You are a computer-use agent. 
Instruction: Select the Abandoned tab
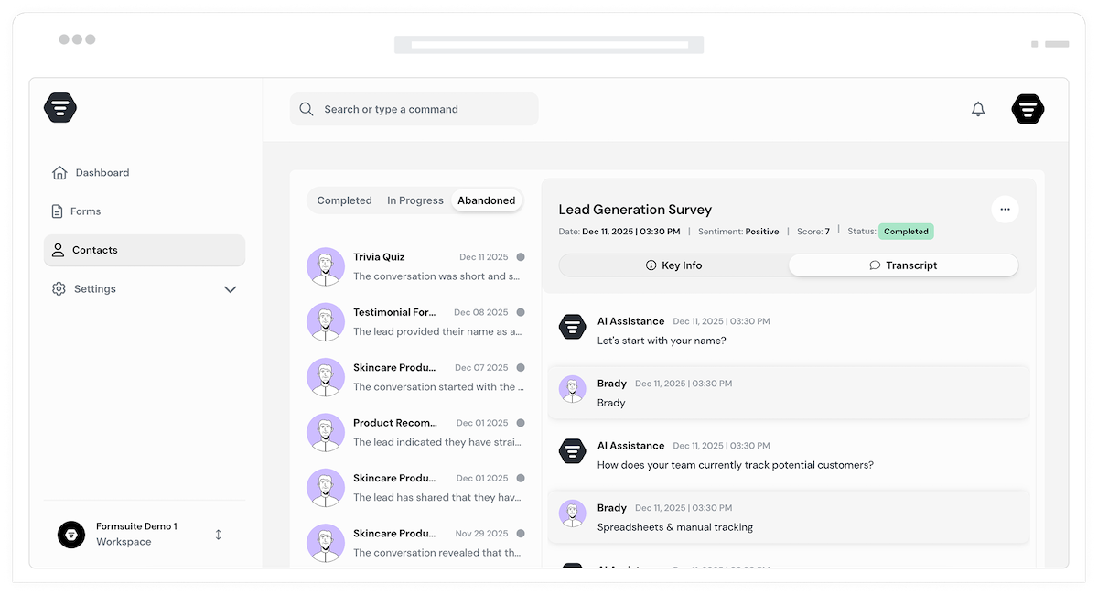click(486, 200)
